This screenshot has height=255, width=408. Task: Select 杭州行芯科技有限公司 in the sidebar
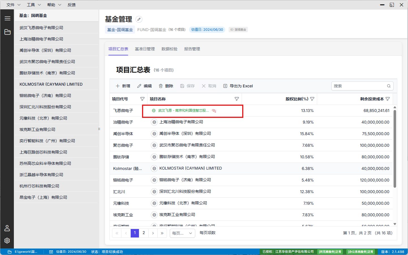click(x=56, y=186)
